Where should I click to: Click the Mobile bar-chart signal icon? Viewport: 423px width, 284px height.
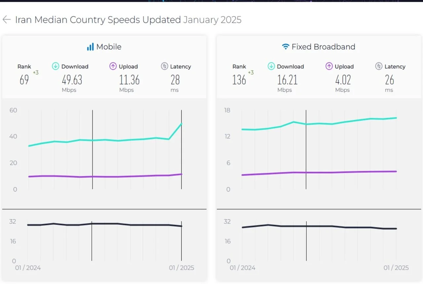pos(90,47)
